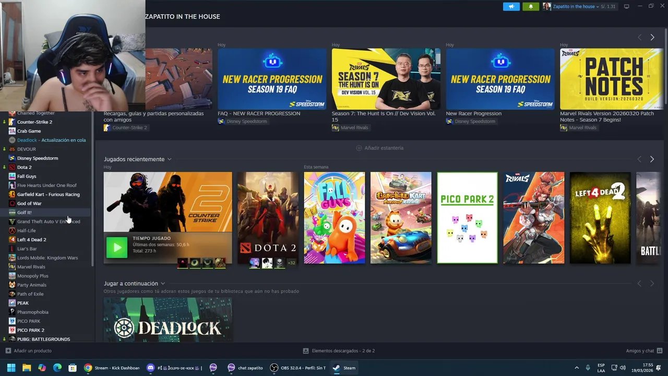Open the ESP LAA language switcher

[601, 368]
